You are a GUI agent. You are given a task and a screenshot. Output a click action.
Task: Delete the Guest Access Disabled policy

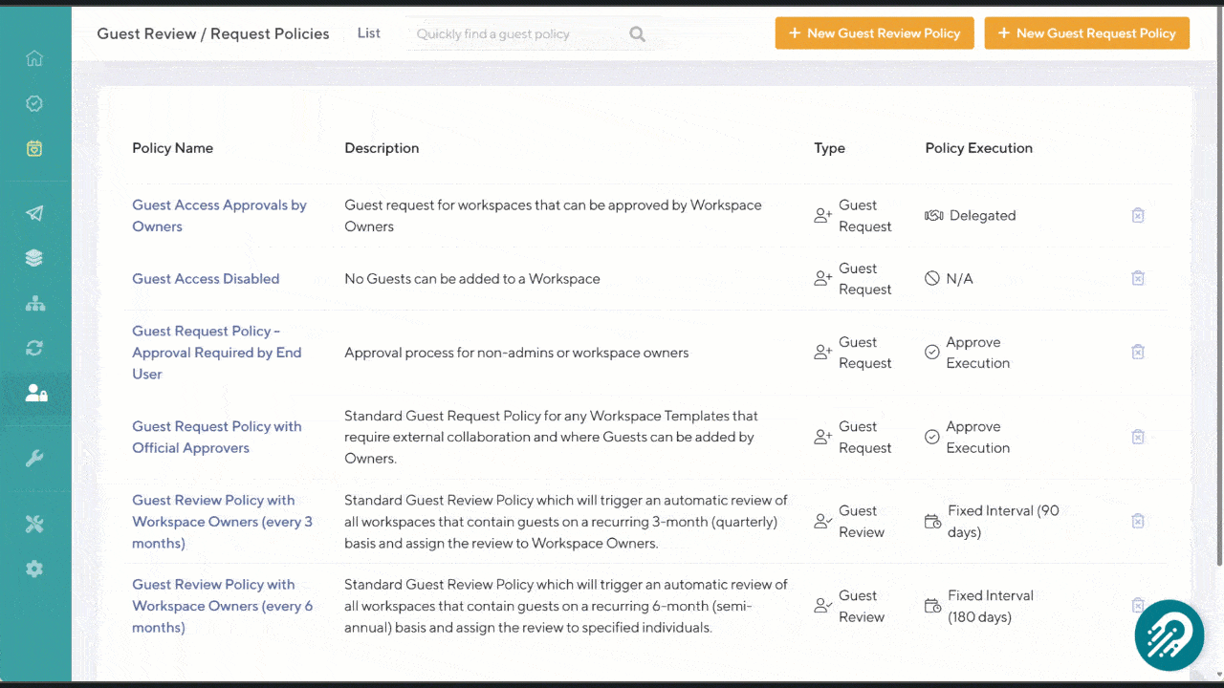pos(1138,278)
